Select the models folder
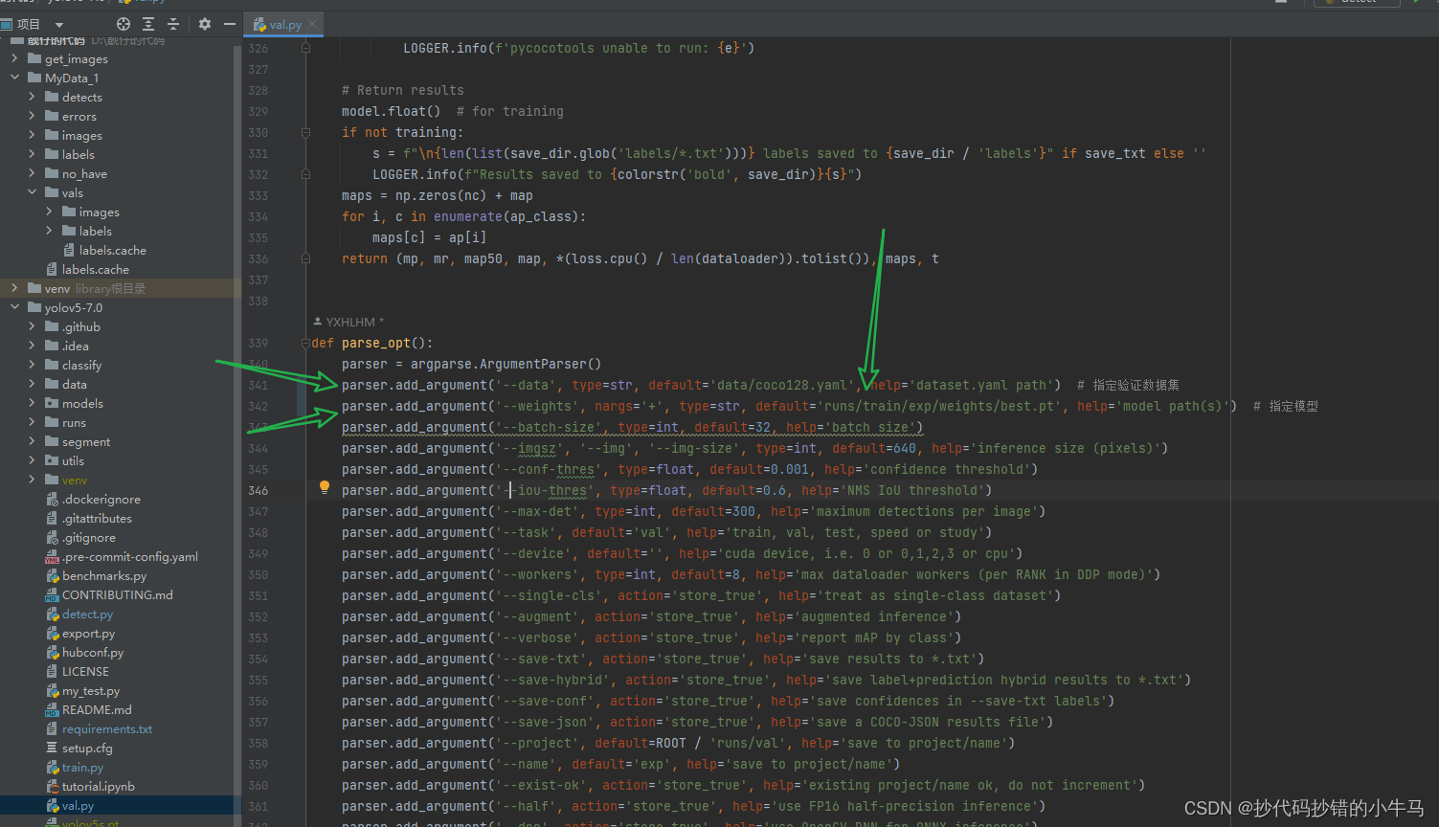1439x827 pixels. (82, 403)
